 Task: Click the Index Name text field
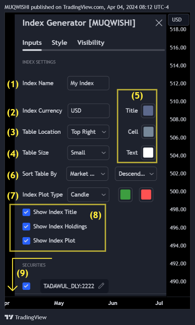point(88,83)
